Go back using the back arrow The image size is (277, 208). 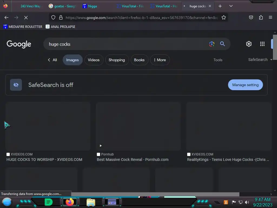click(6, 18)
